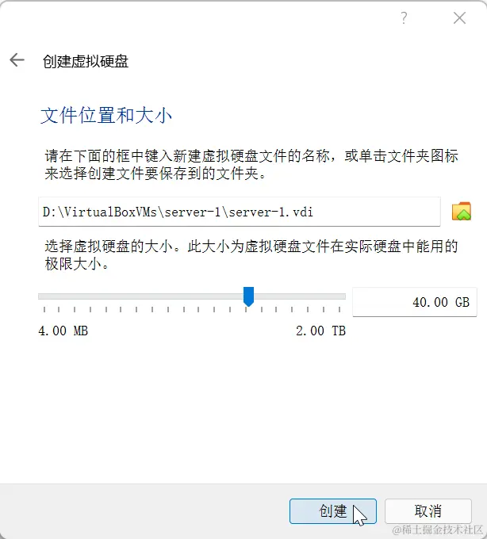Close the 创建虚拟硬盘 dialog

(x=459, y=18)
